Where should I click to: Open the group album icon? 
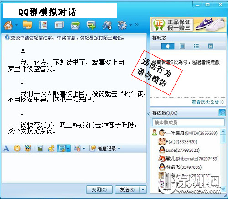(43, 25)
